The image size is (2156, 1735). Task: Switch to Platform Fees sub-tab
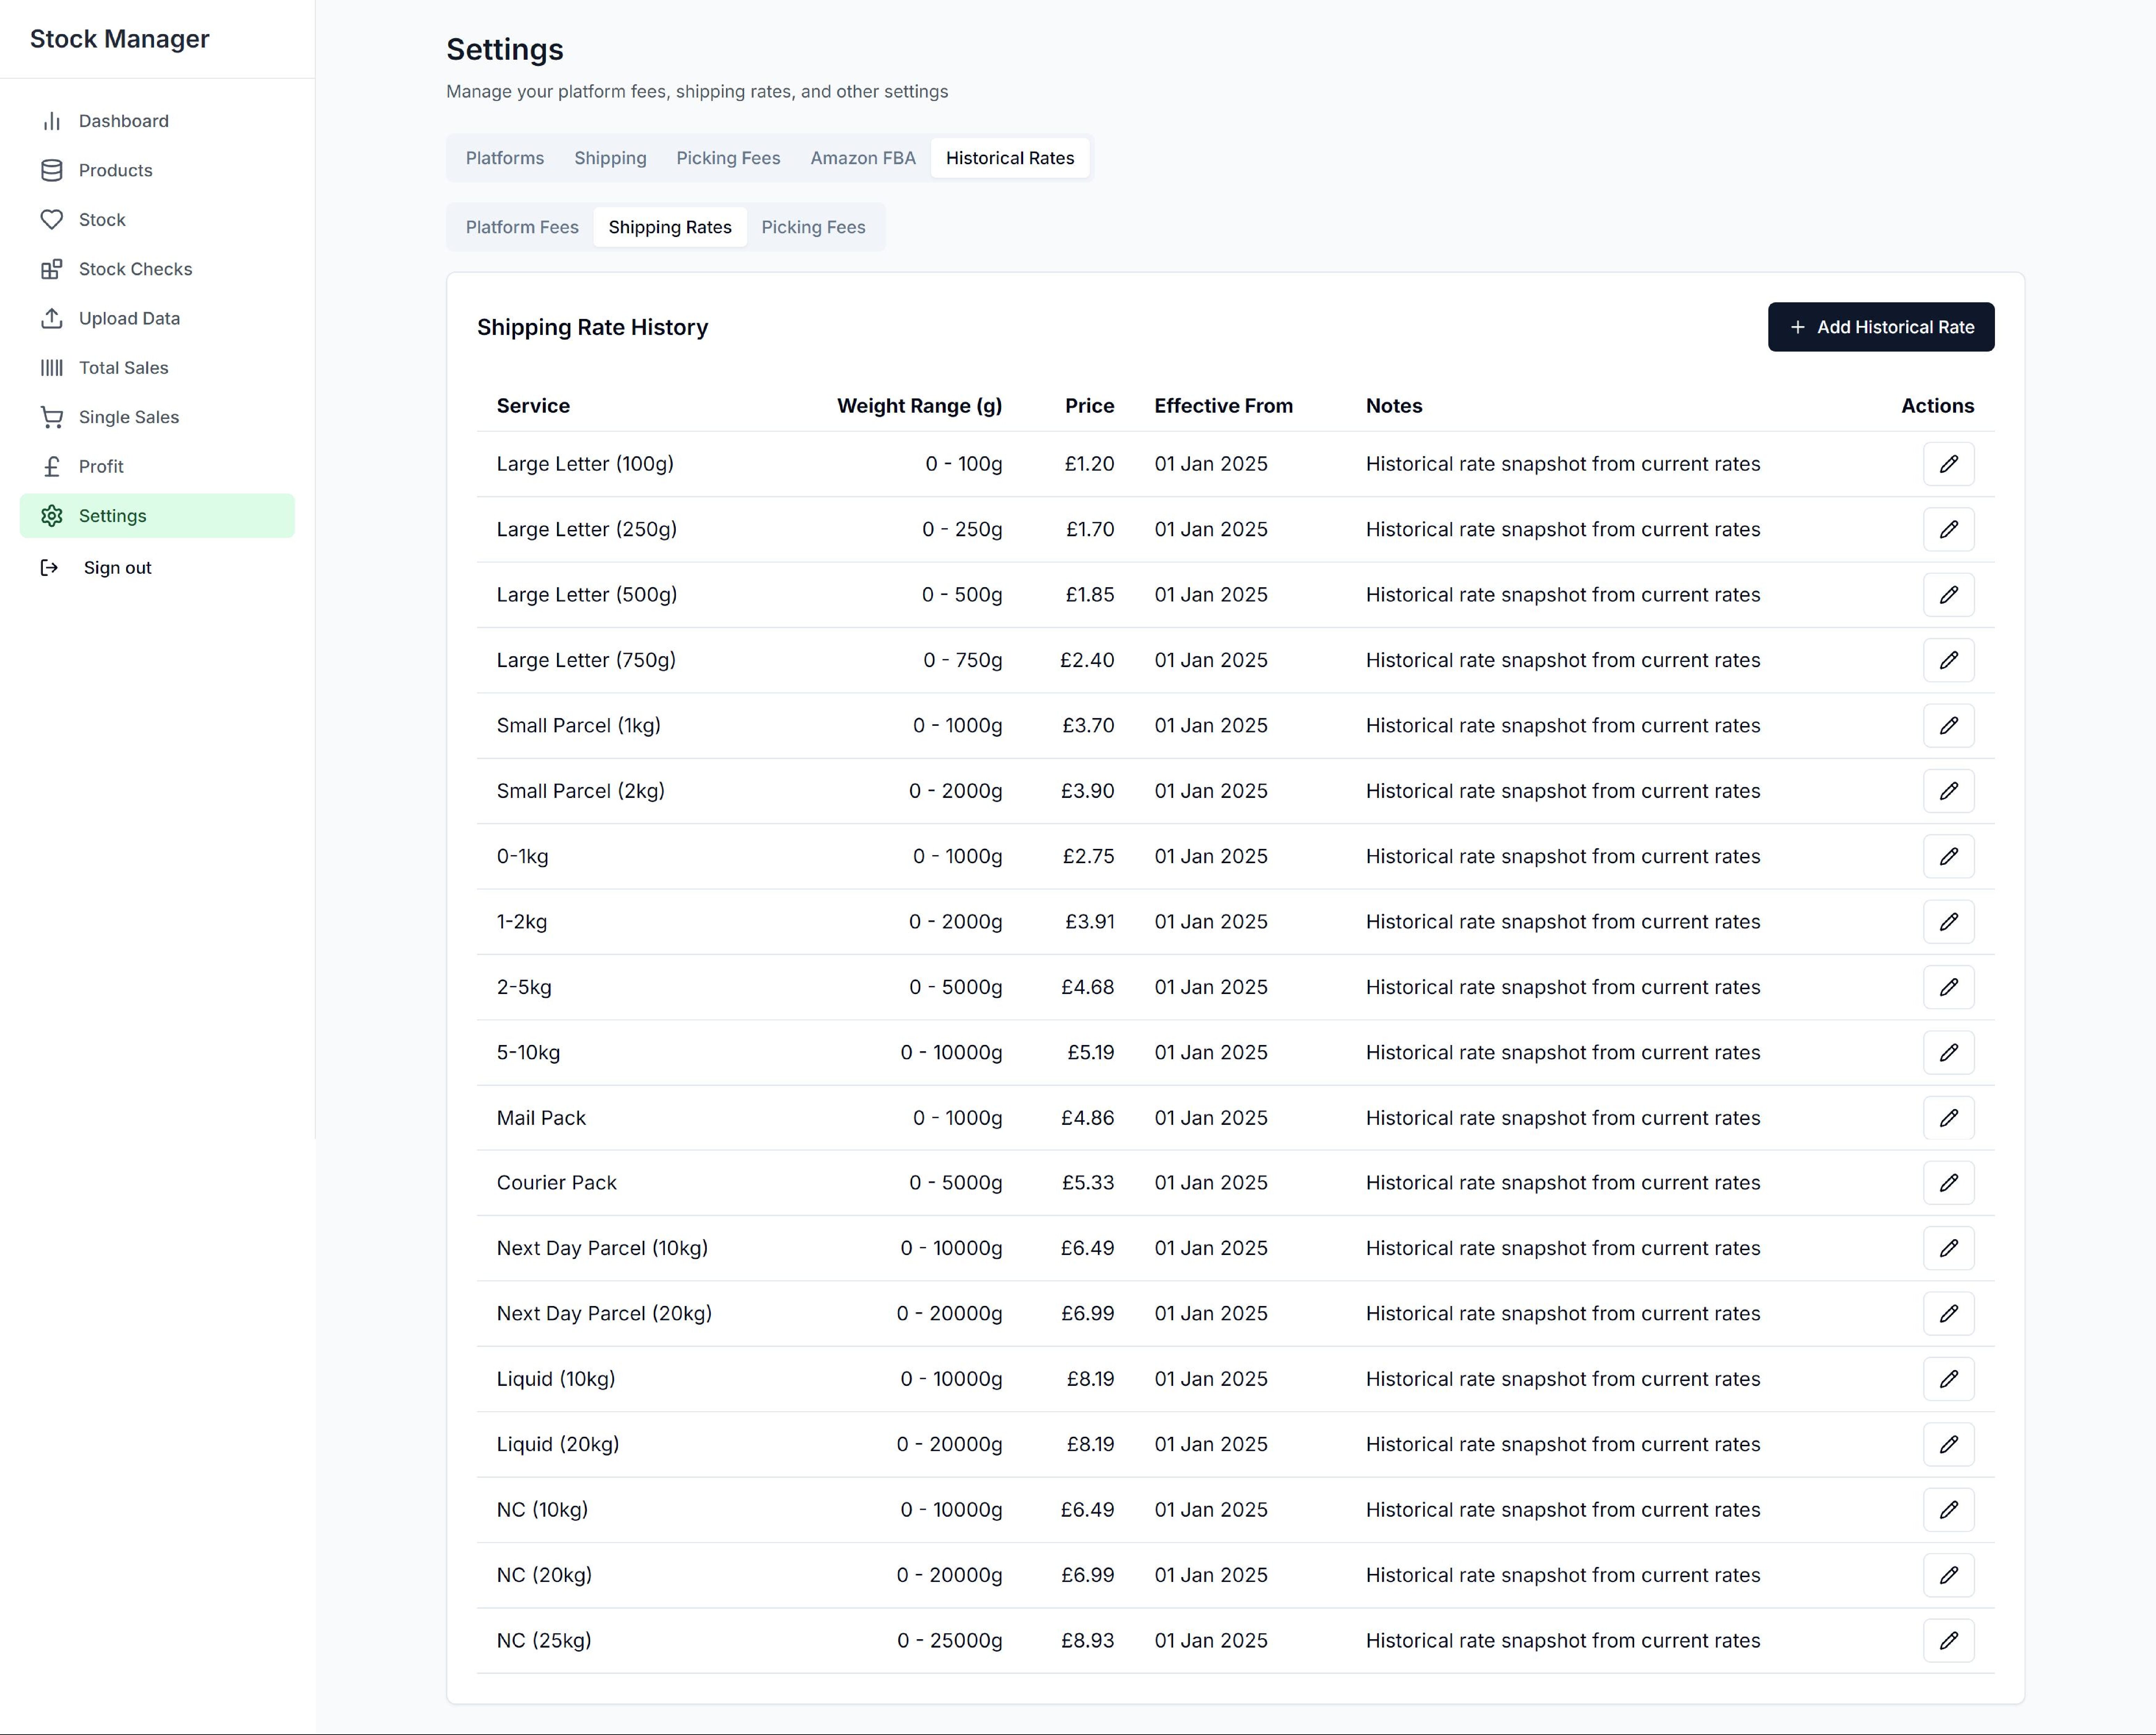point(522,227)
